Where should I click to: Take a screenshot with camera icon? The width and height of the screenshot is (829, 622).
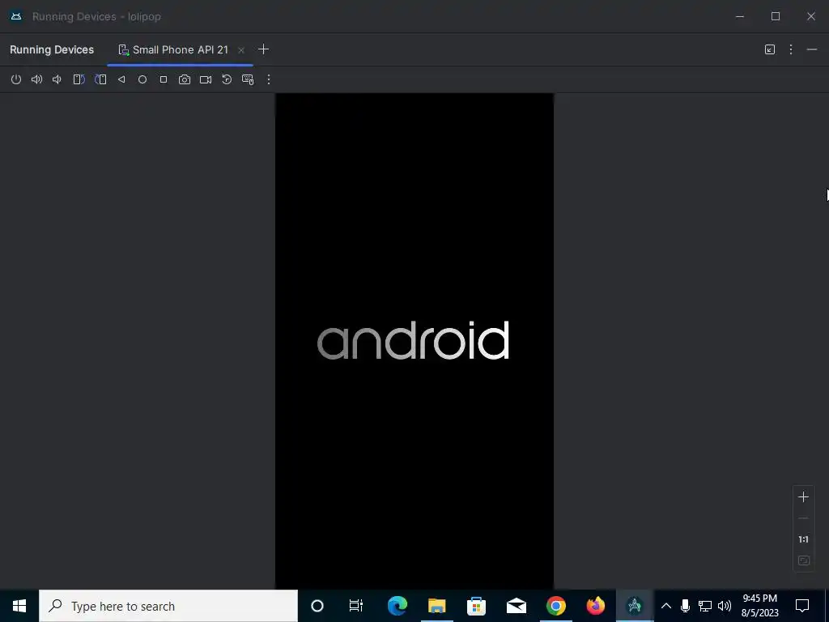pyautogui.click(x=184, y=79)
